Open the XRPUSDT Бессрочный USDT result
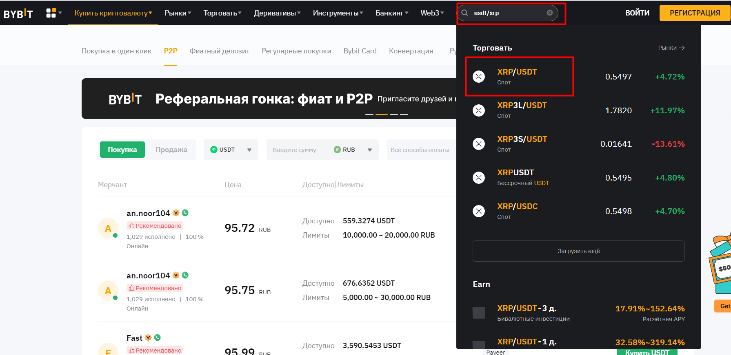This screenshot has width=731, height=355. pyautogui.click(x=579, y=178)
